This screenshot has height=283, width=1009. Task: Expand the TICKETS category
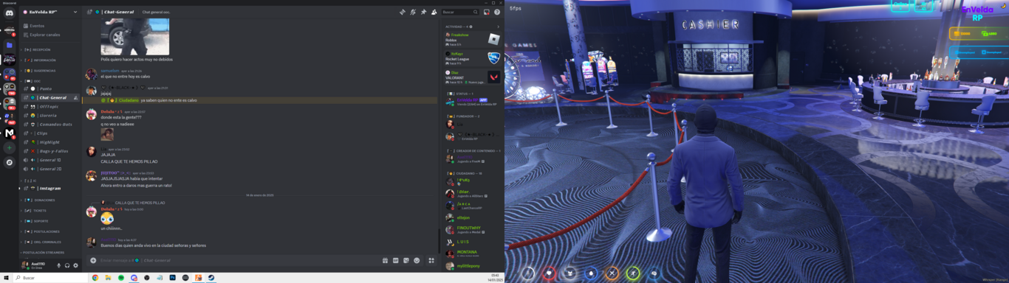[x=37, y=210]
